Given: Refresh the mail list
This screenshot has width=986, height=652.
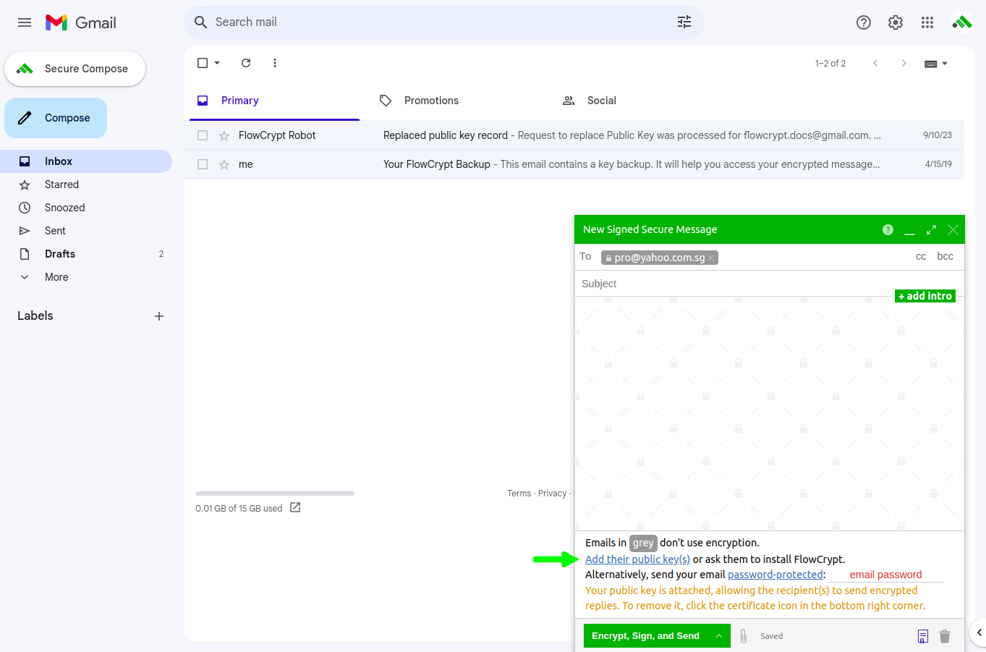Looking at the screenshot, I should pos(246,63).
